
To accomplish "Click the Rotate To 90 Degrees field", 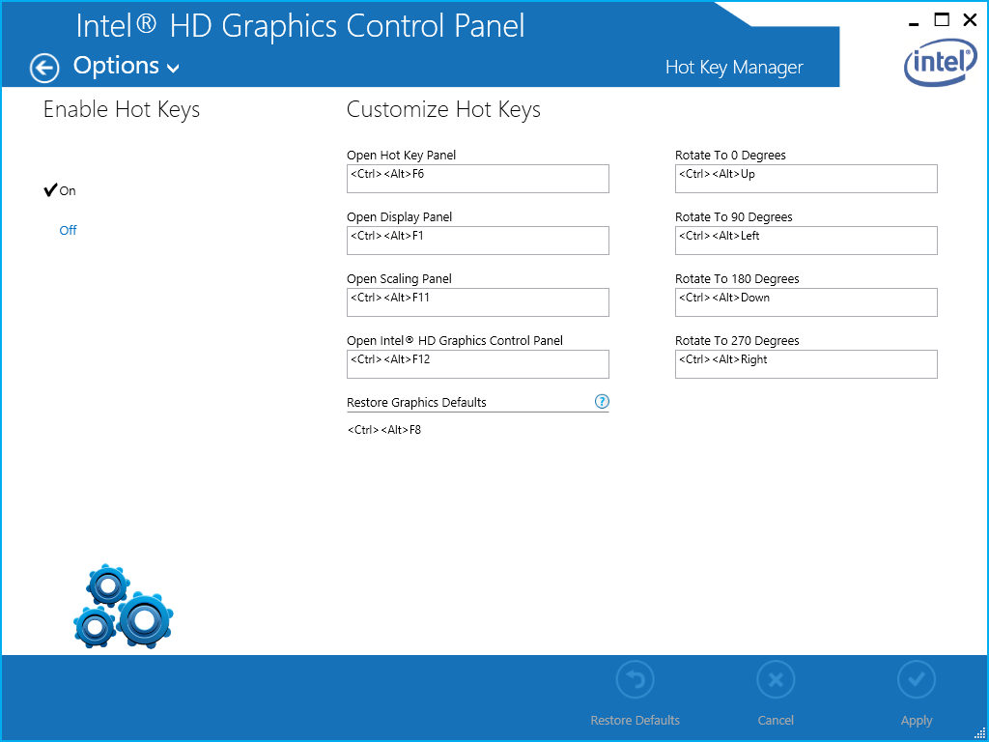I will click(806, 241).
